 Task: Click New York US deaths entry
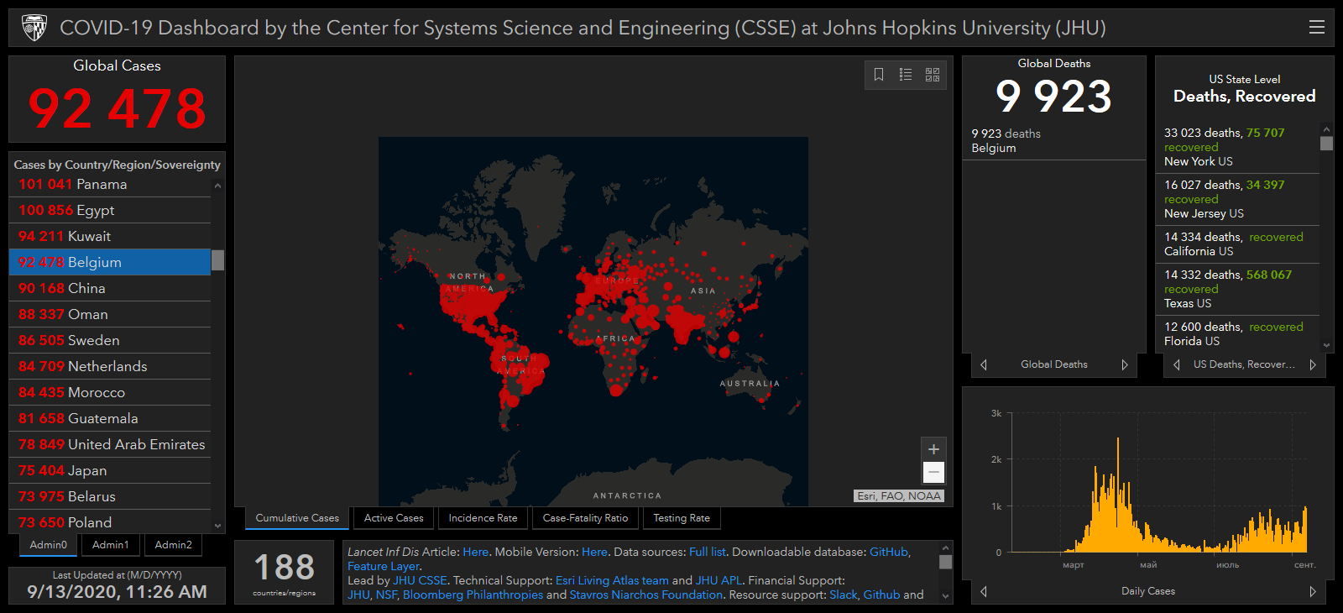(1238, 147)
